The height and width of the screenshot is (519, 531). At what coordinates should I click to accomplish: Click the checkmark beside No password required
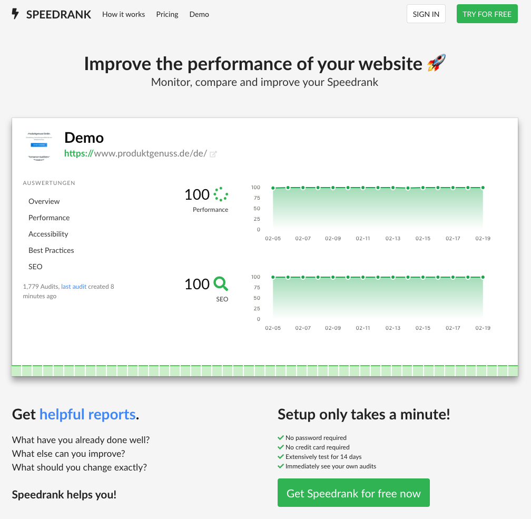coord(280,437)
